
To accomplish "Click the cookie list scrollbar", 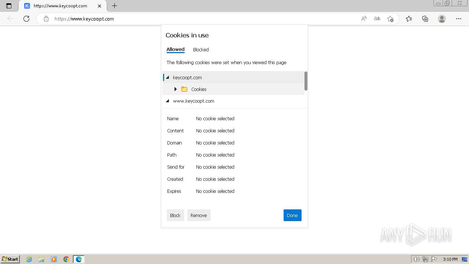I will 306,81.
